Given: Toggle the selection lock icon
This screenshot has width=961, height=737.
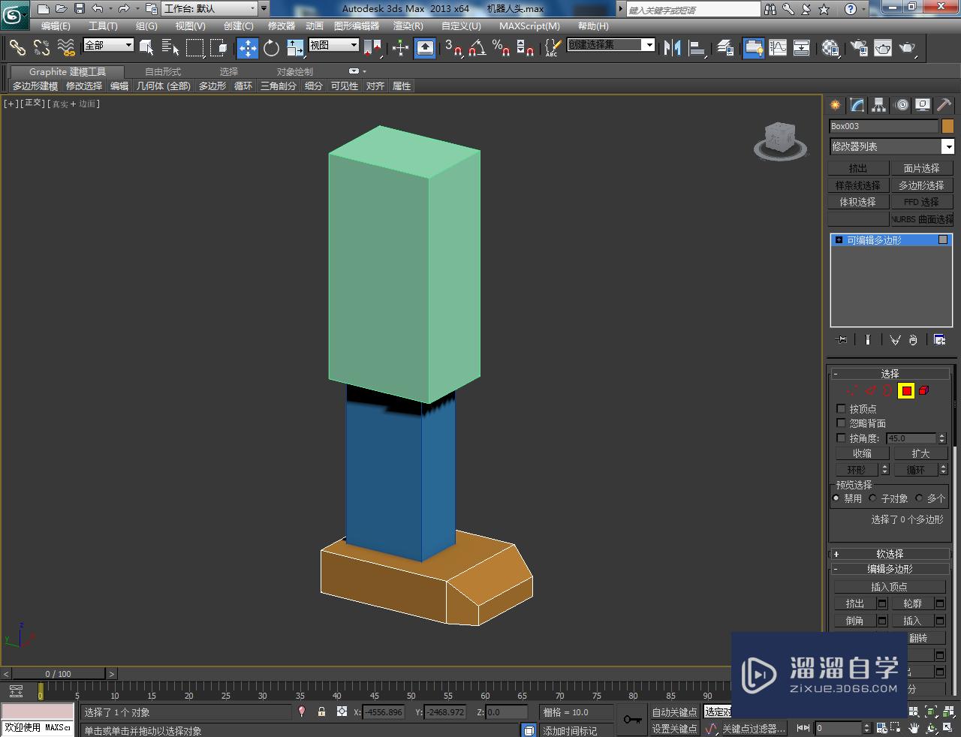Looking at the screenshot, I should tap(322, 711).
